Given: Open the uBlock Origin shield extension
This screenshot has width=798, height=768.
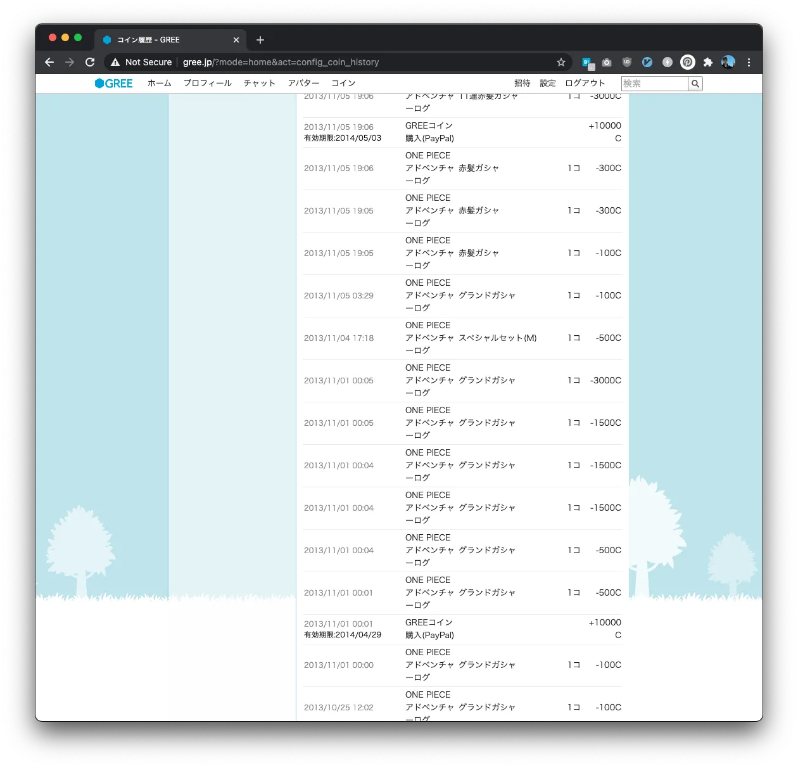Looking at the screenshot, I should (x=627, y=62).
